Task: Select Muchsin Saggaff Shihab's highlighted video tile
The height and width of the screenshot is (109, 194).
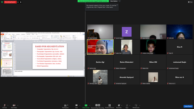Action: click(x=100, y=47)
